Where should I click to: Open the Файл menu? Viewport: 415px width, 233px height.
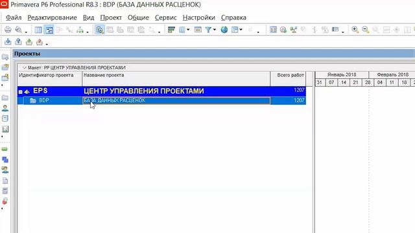point(14,17)
